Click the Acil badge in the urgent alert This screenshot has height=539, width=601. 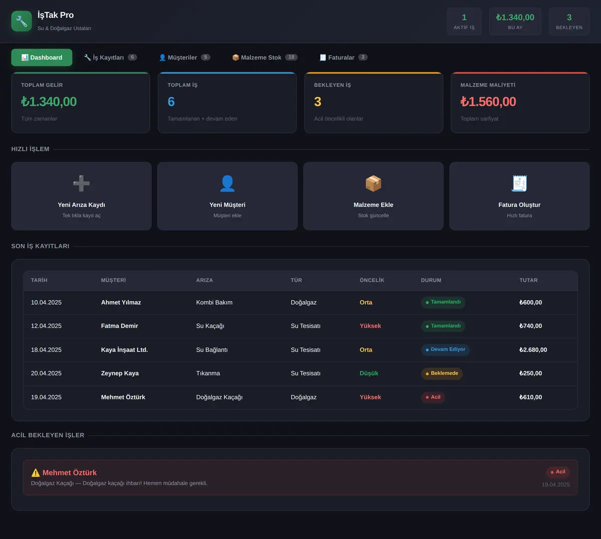[x=558, y=472]
